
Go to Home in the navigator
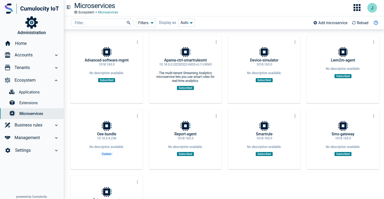pos(32,43)
